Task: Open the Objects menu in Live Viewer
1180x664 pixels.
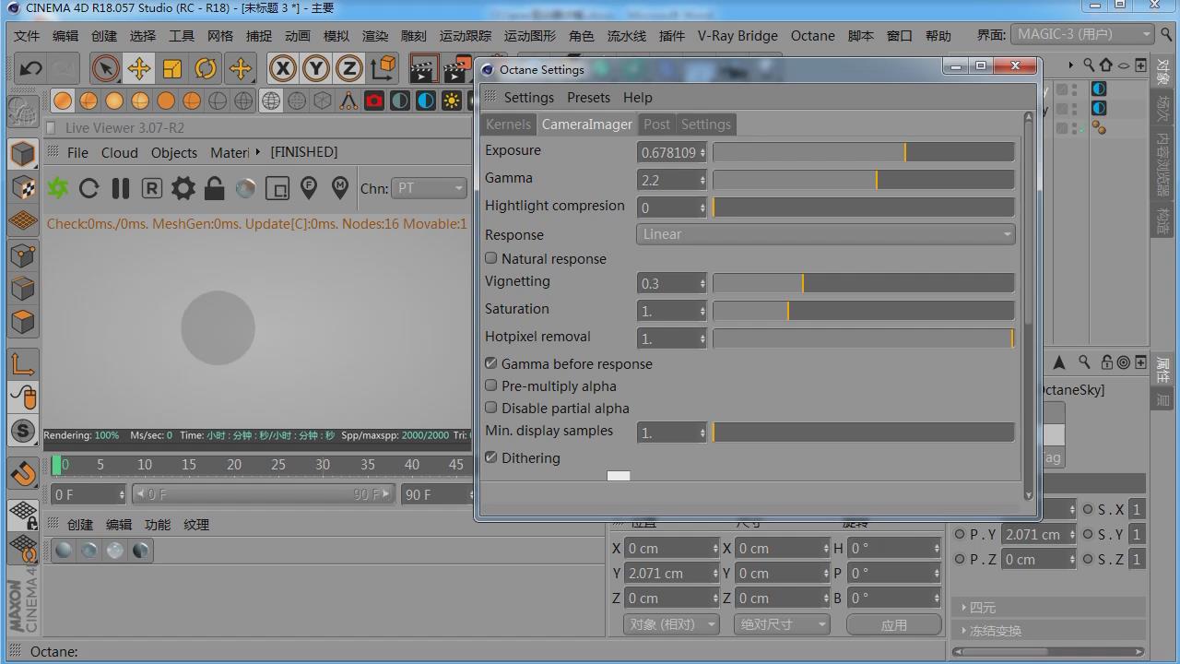Action: 174,152
